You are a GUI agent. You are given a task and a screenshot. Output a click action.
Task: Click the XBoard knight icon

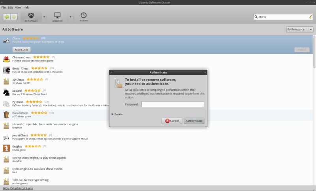6,93
